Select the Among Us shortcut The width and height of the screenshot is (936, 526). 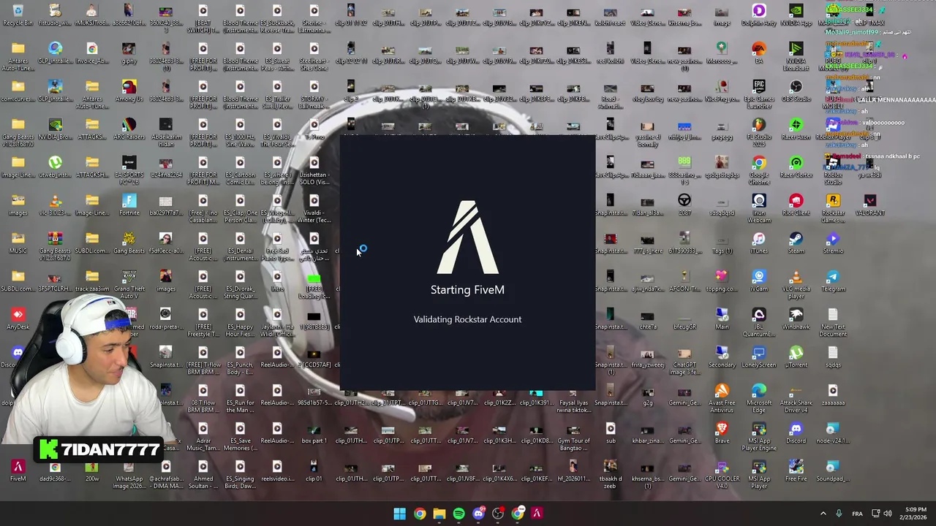[129, 91]
